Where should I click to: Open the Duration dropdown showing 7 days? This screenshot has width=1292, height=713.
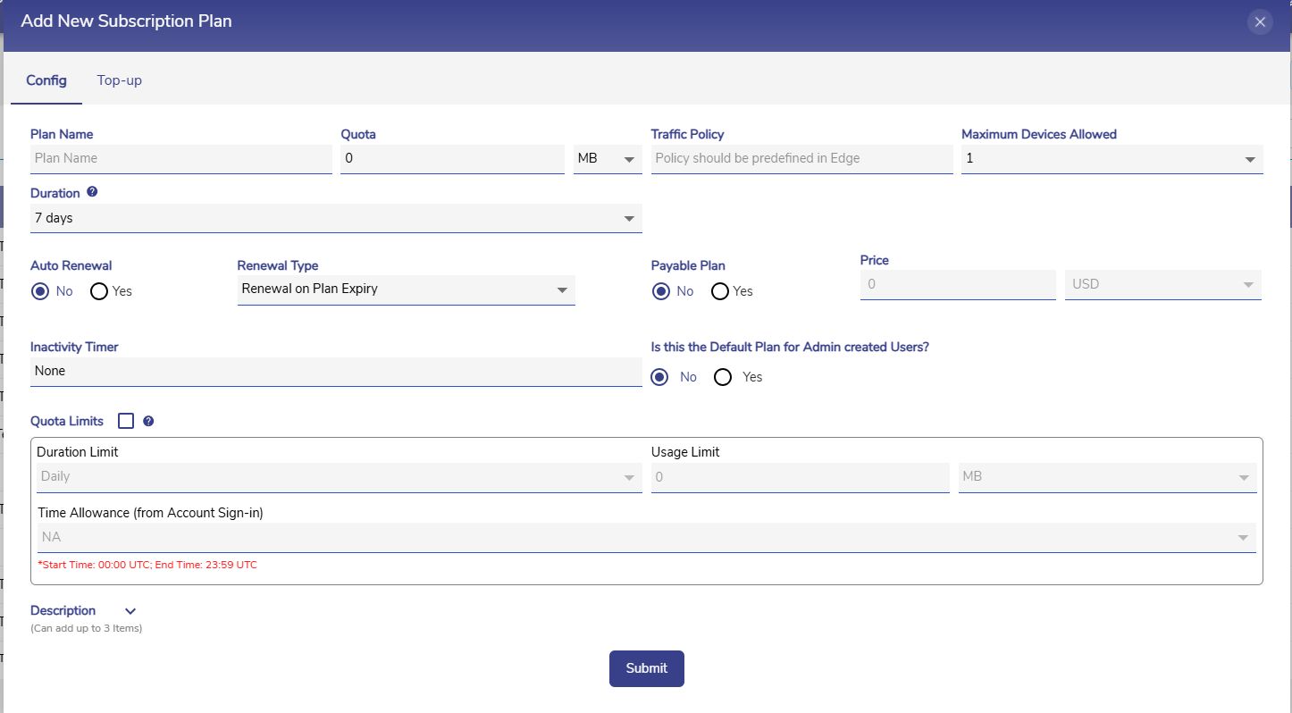[336, 218]
